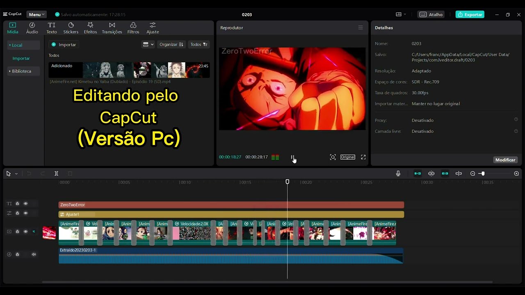Open the cursor tool mode dropdown arrow

pos(16,174)
